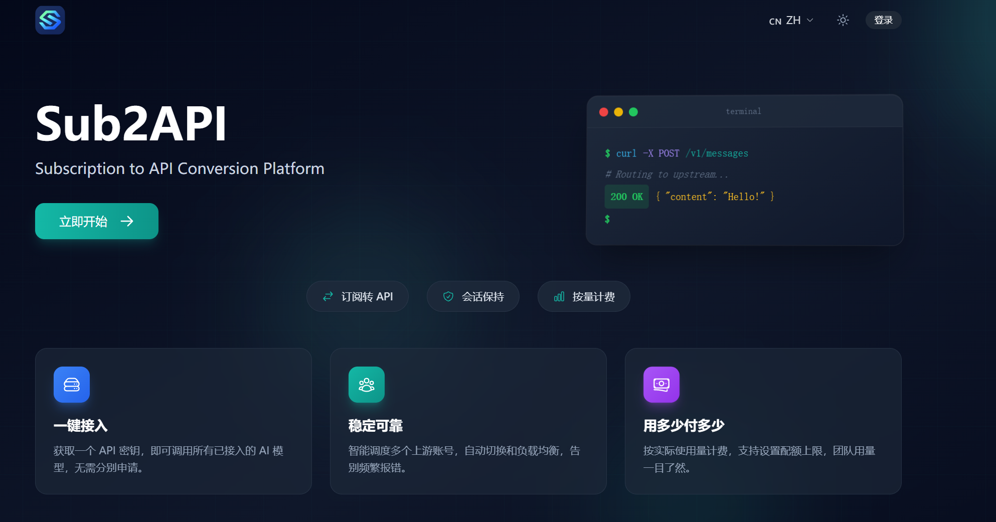Image resolution: width=996 pixels, height=522 pixels.
Task: Click the "content": "Hello!" response text
Action: [715, 197]
